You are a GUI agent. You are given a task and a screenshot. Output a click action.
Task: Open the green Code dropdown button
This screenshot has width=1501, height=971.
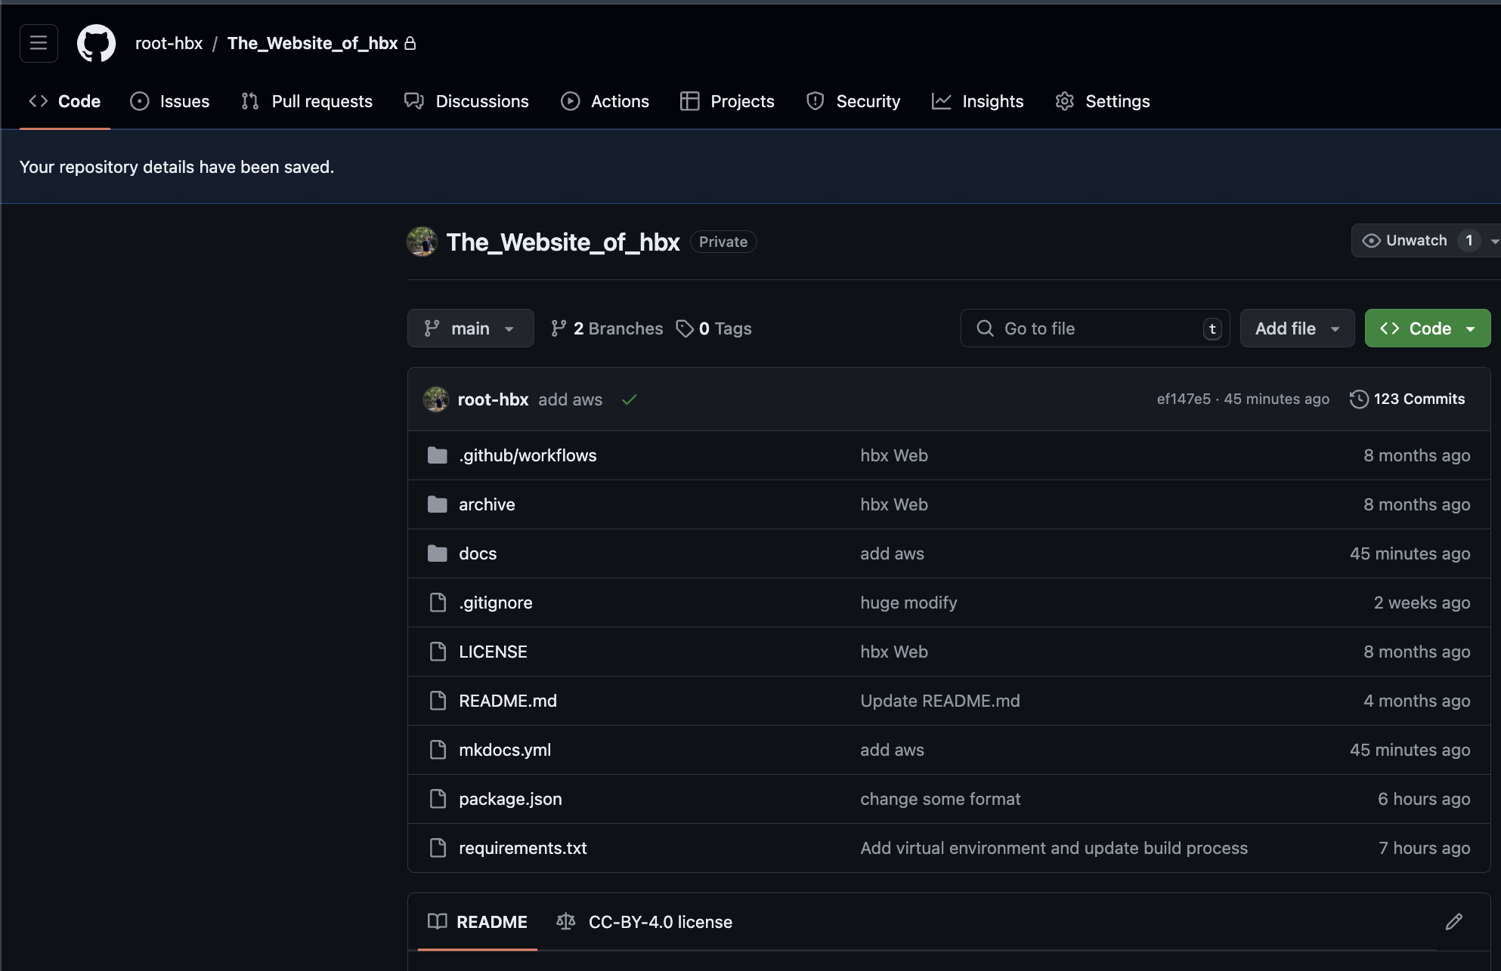[x=1427, y=328]
